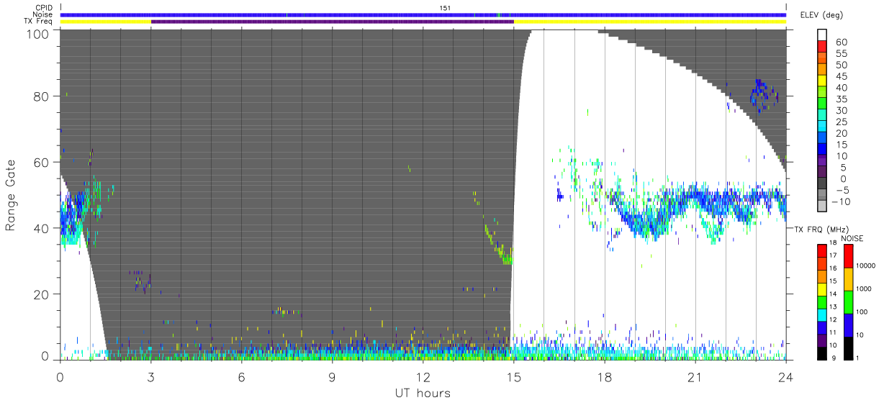Click the 9 tick label on UT hours axis
Screen dimensions: 884x408
333,376
